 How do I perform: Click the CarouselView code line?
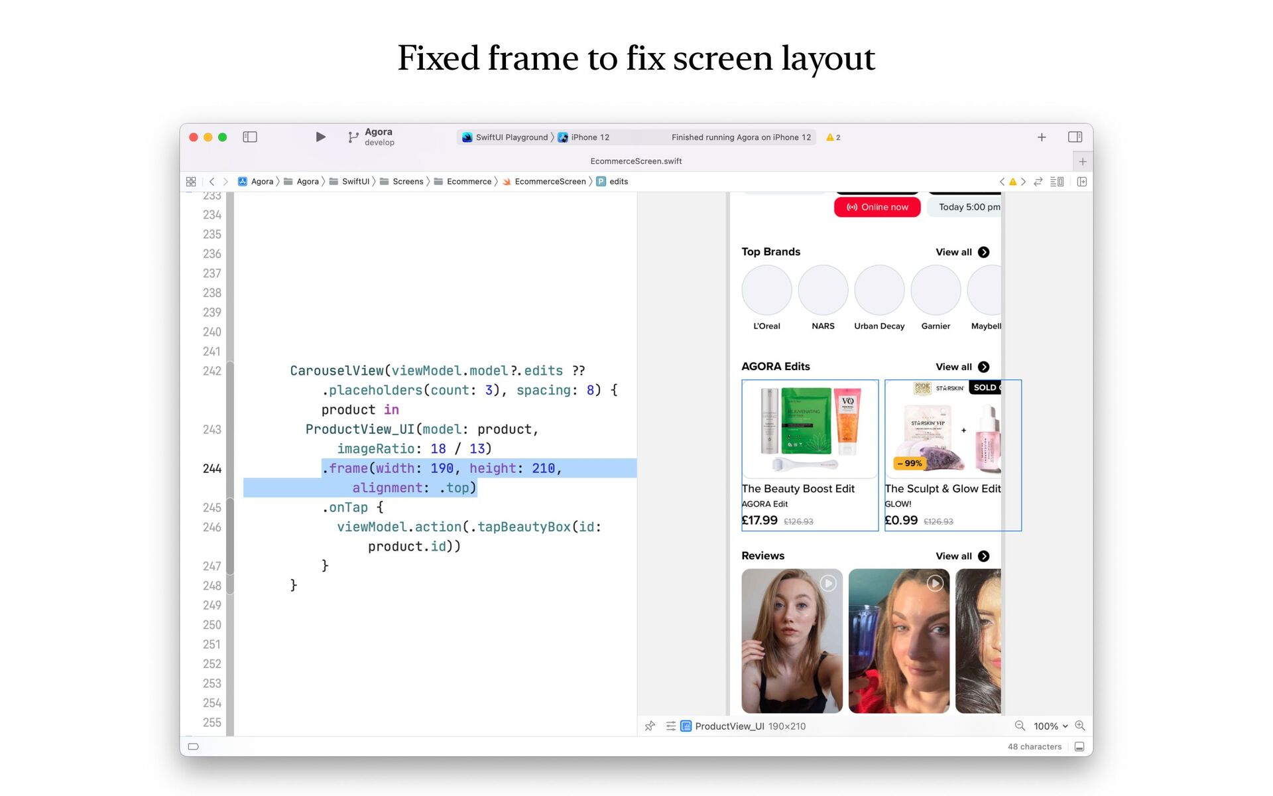[x=438, y=371]
